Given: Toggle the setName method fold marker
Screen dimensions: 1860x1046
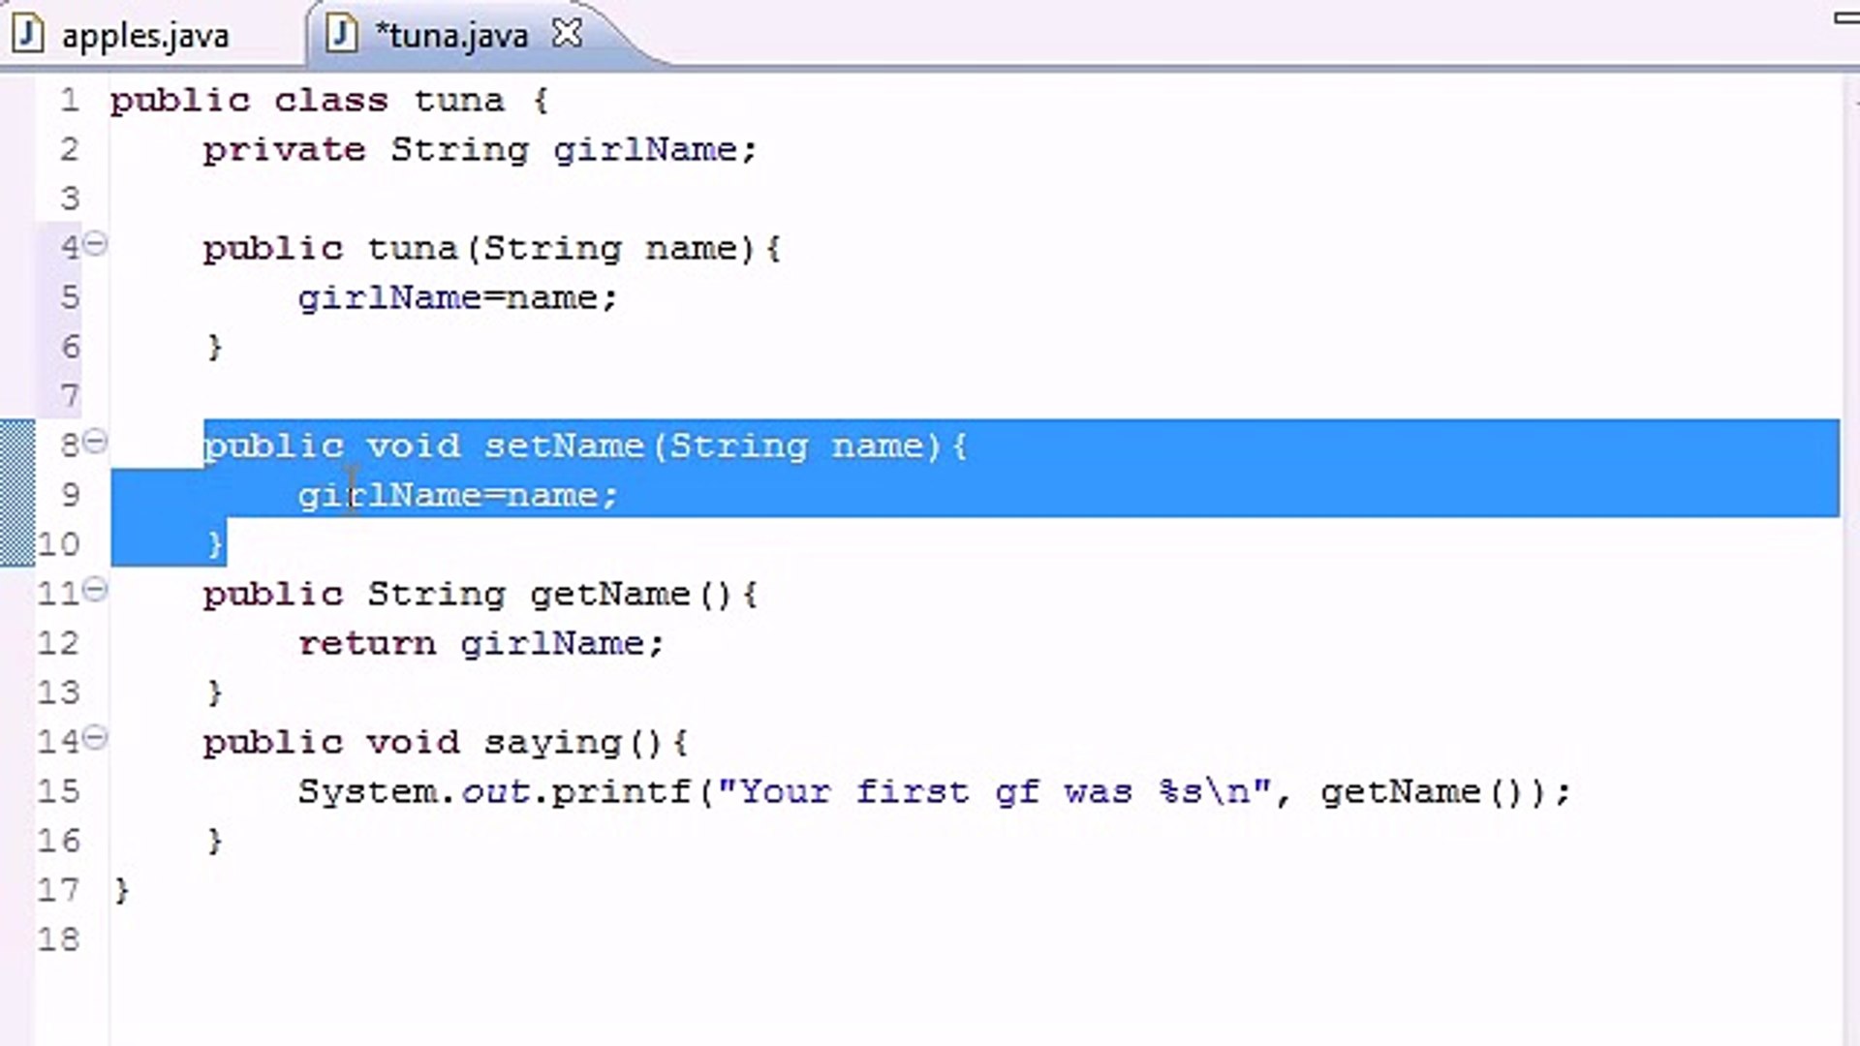Looking at the screenshot, I should (x=95, y=444).
